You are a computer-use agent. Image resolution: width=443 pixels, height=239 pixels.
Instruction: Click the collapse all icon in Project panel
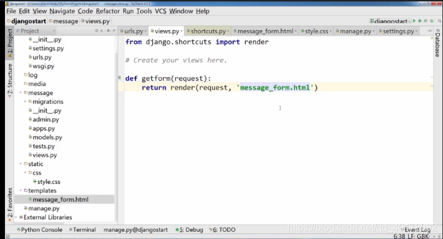102,31
